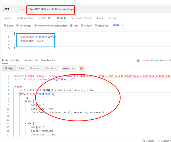Select the raw body radio button

(71, 25)
